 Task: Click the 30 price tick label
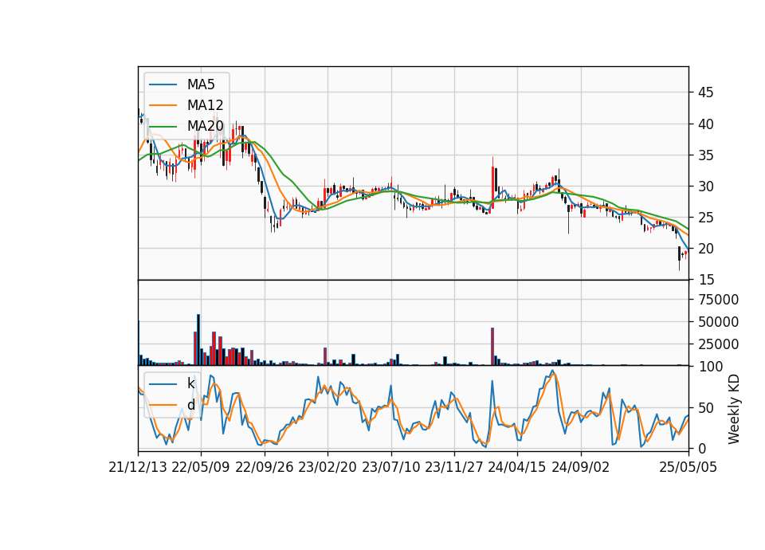705,187
